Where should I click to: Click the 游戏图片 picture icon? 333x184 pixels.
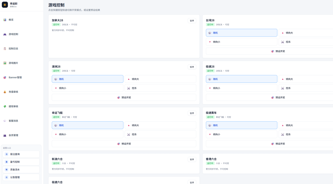[x=5, y=63]
